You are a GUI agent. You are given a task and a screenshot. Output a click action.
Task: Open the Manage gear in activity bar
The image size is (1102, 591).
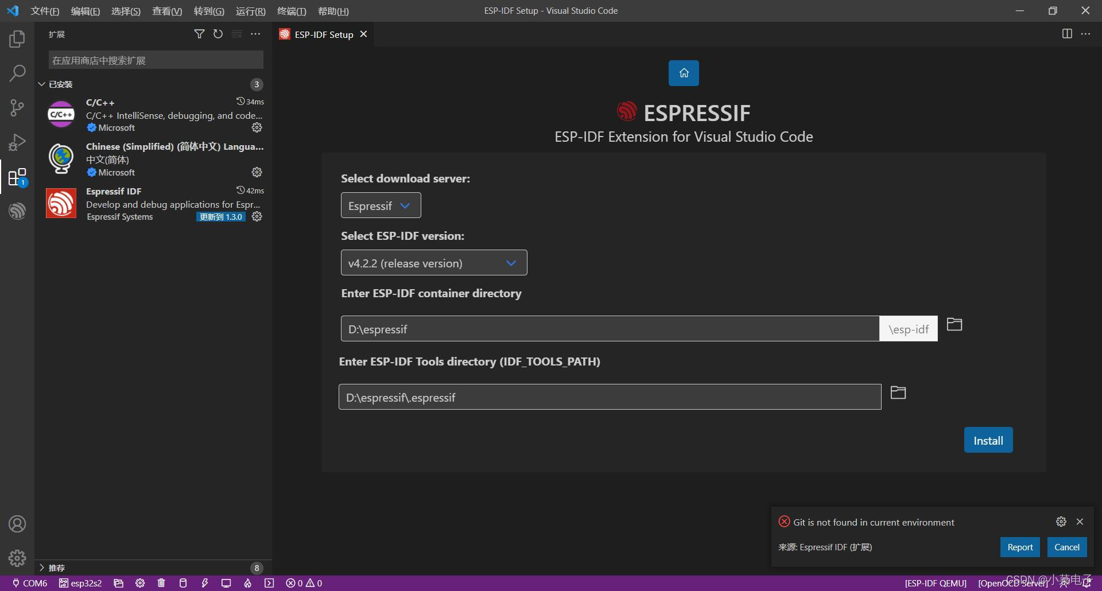(17, 558)
